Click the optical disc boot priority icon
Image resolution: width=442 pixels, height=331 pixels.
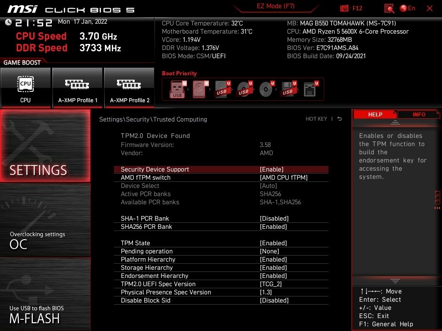tap(265, 89)
